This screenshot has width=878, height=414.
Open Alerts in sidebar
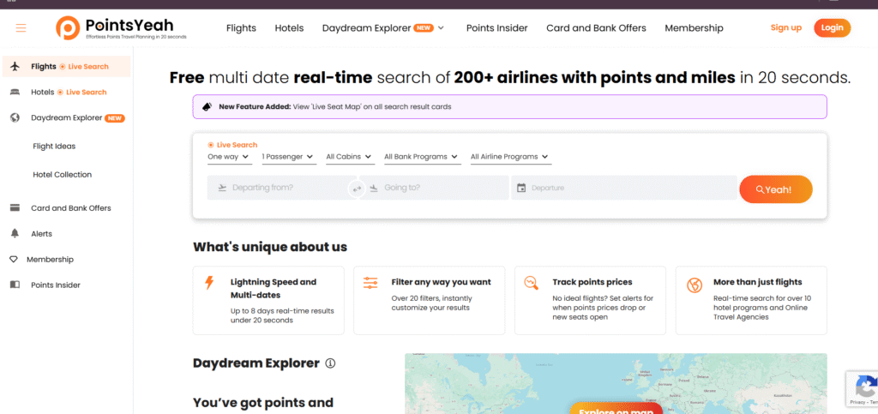pos(41,234)
